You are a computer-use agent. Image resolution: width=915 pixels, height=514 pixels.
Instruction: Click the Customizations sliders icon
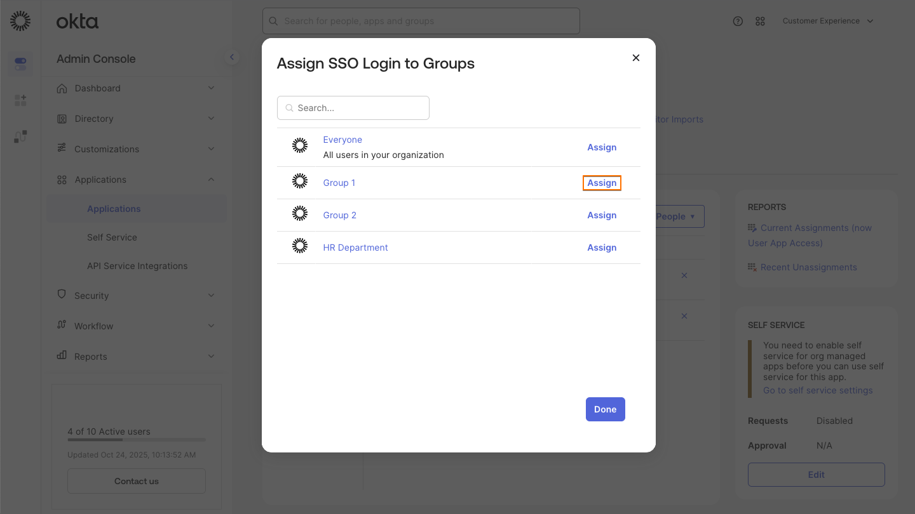tap(62, 149)
